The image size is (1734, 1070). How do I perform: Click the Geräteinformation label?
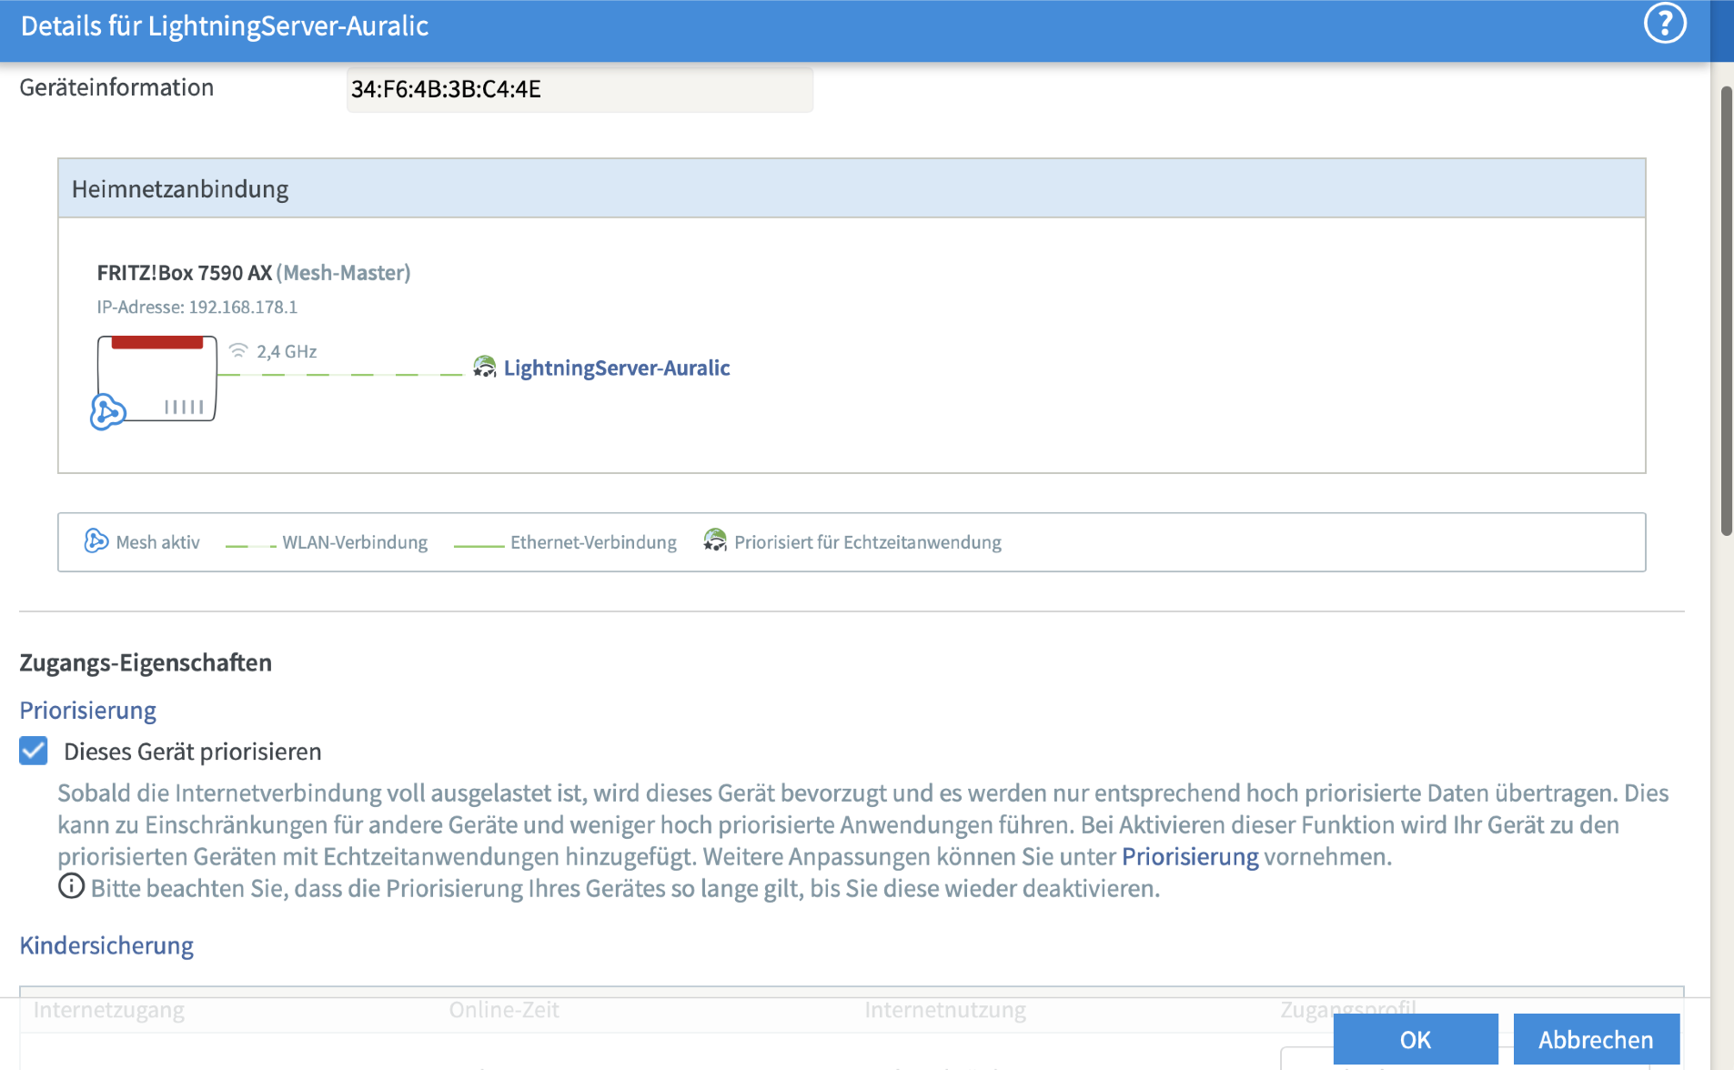coord(116,87)
